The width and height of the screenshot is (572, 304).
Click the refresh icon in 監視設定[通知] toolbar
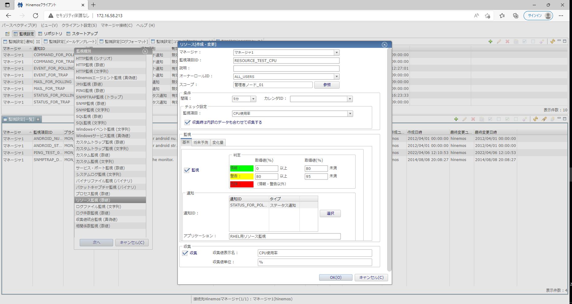(552, 41)
